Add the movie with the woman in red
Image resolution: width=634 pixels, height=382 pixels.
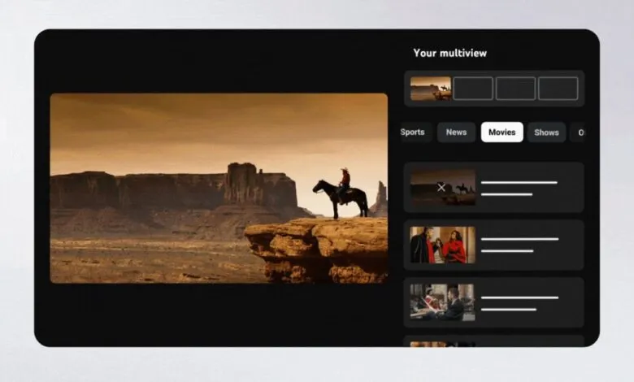(x=443, y=245)
